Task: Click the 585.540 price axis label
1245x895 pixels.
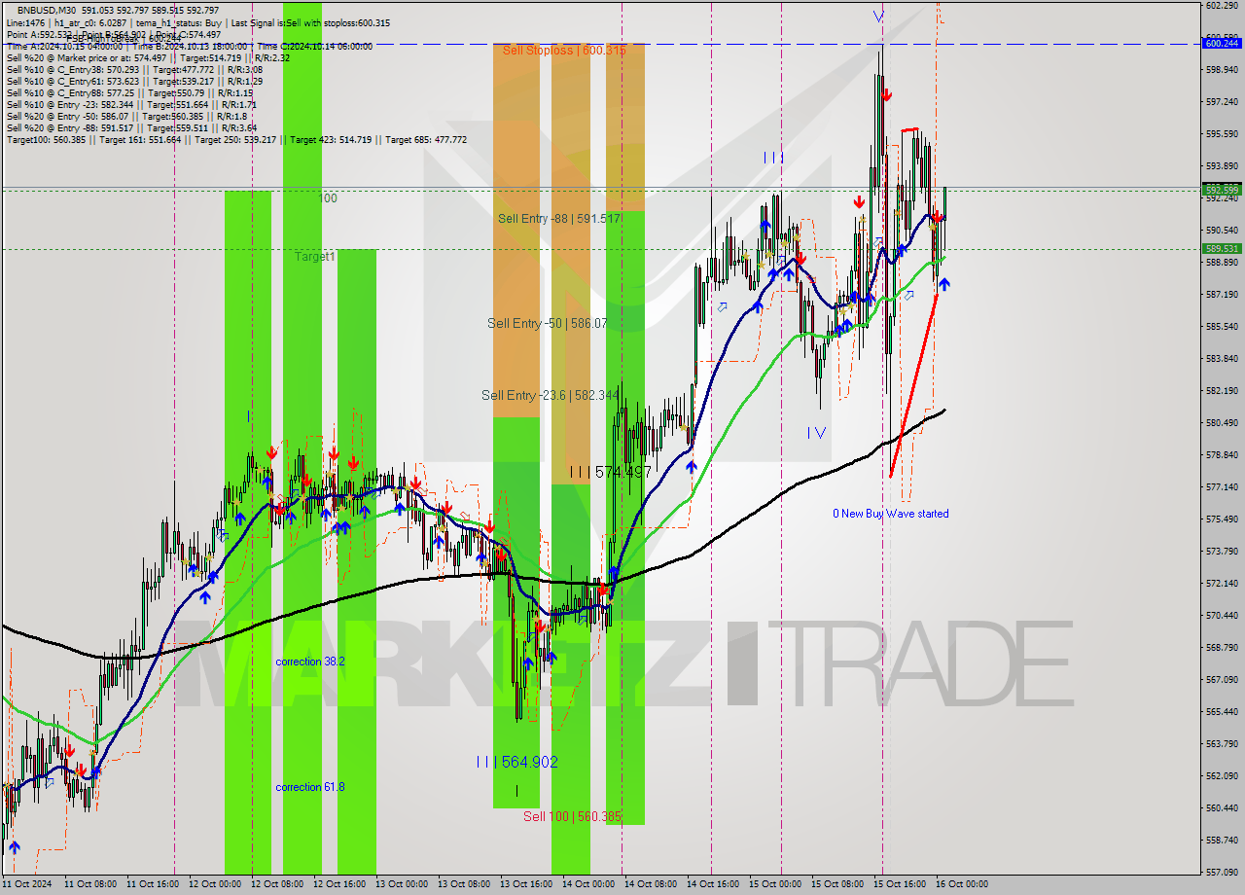Action: [x=1222, y=327]
